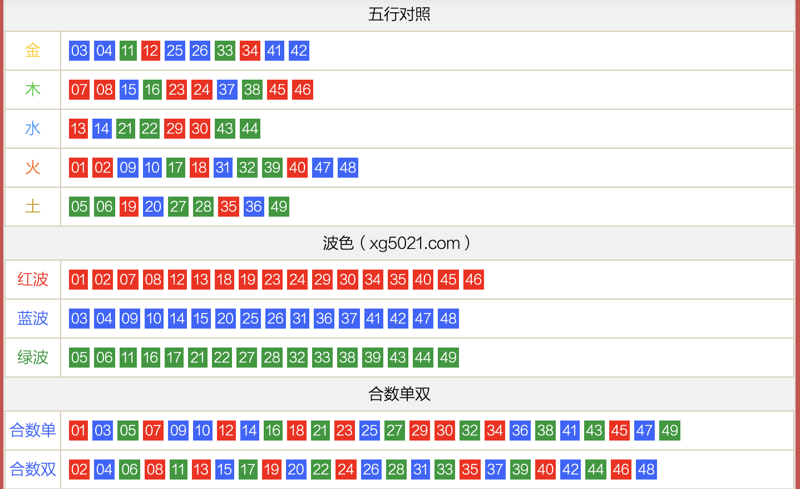
Task: Click number 05 in the 绿波 row
Action: pos(79,358)
